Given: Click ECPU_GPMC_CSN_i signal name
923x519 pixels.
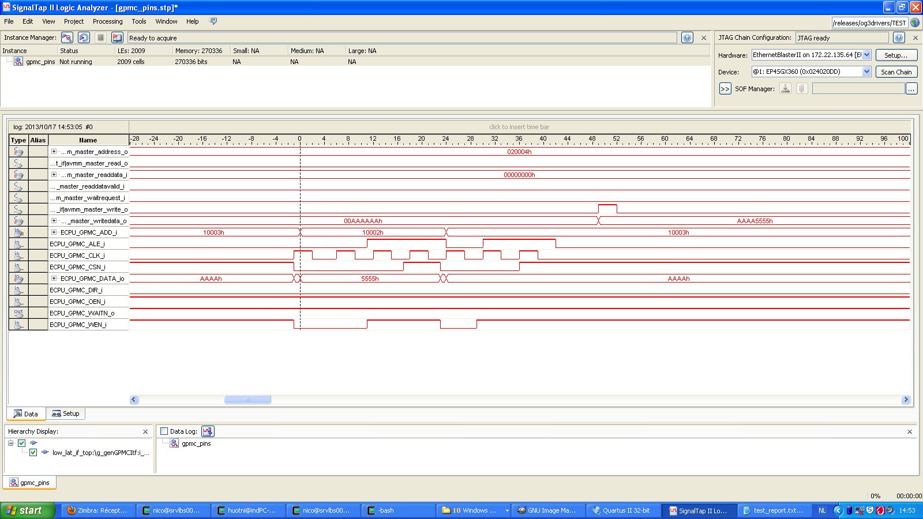Looking at the screenshot, I should click(x=77, y=267).
